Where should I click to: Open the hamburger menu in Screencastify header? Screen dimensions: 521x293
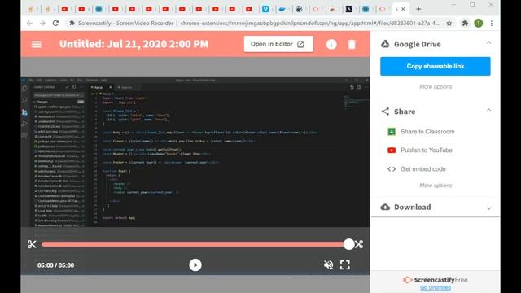click(36, 44)
